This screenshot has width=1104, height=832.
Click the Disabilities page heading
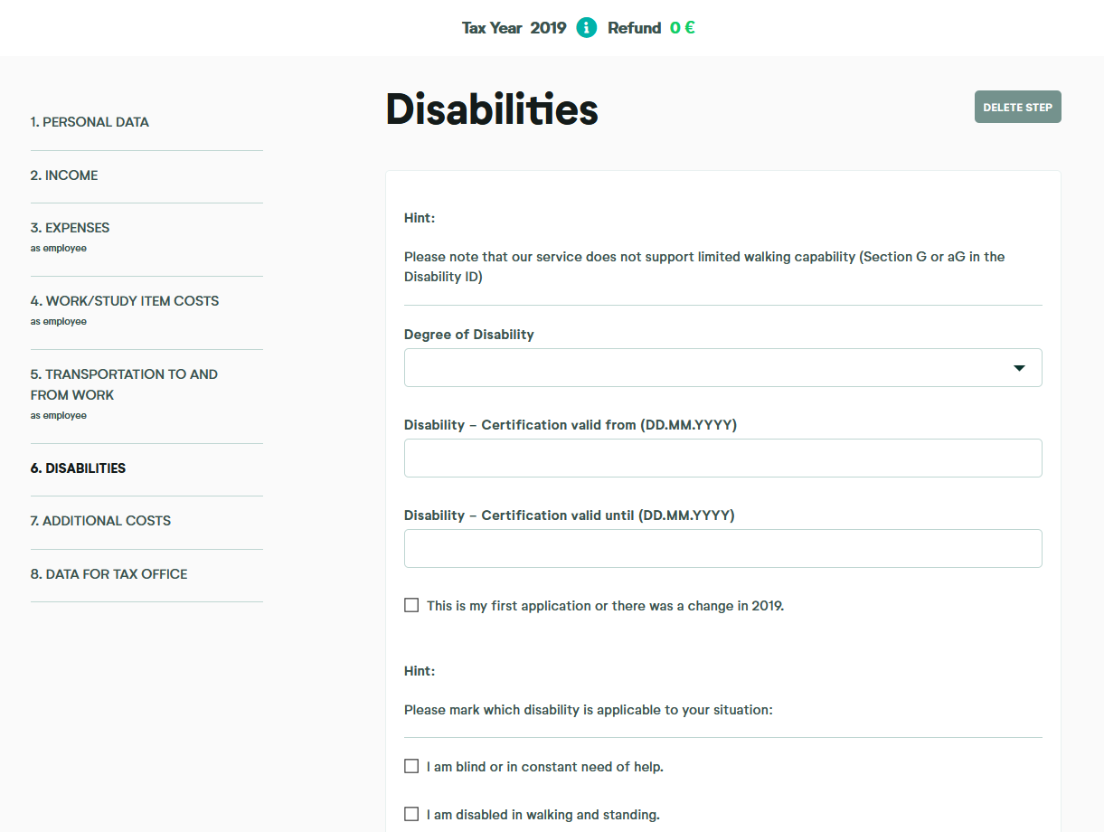click(x=492, y=109)
